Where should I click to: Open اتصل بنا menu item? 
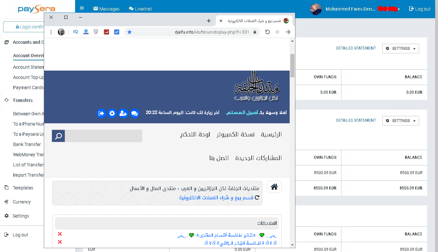coord(219,158)
